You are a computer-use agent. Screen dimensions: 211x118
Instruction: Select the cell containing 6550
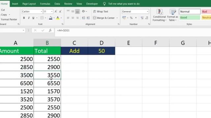click(47, 83)
